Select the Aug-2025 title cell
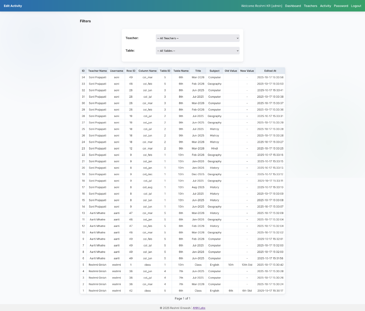Viewport: 365px width, 311px height. coord(198,187)
